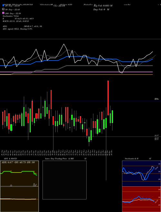Screen dimensions: 161x212
Task: Click the 'ADX: 6.67 +DY: 43.75 -DY: 50' header
Action: click(x=18, y=163)
